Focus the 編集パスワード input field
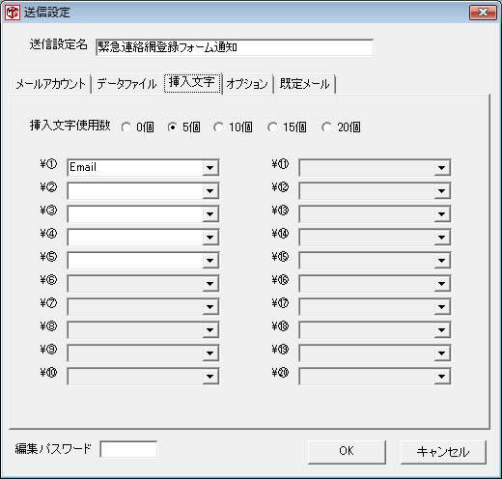Screen dimensions: 502x479 click(128, 449)
